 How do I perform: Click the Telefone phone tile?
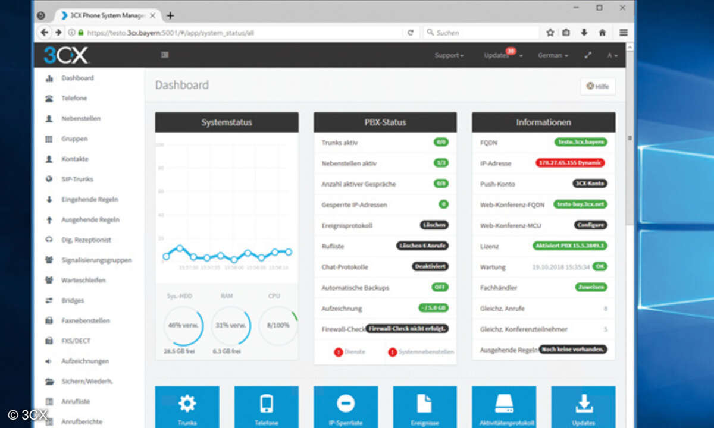click(x=266, y=407)
